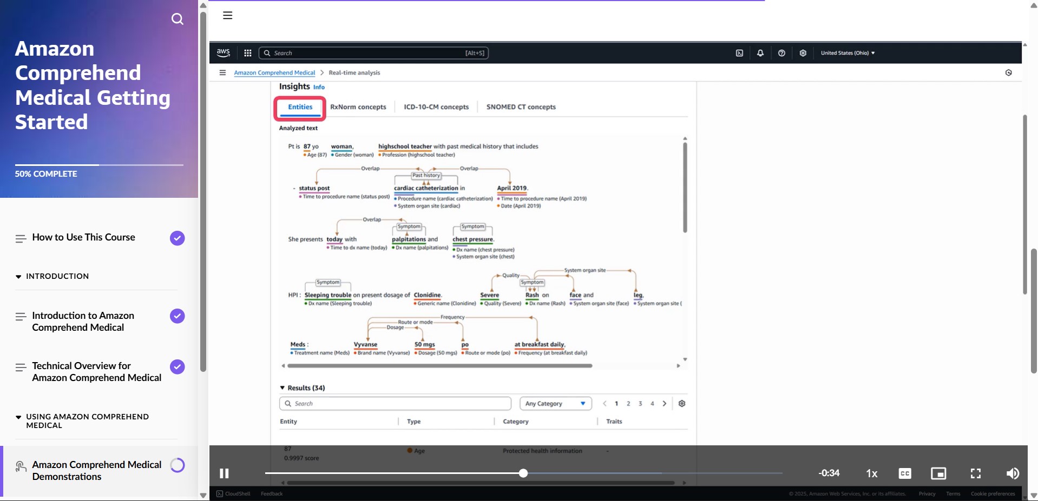Open the Any Category dropdown

(555, 404)
